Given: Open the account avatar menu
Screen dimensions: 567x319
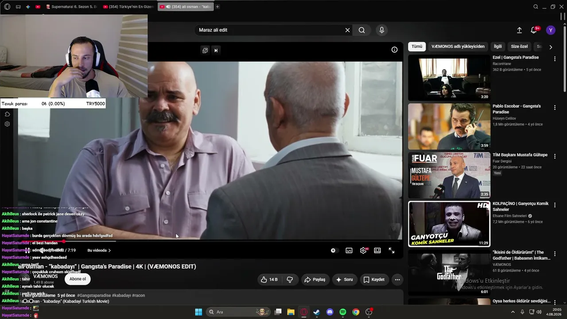Looking at the screenshot, I should [x=551, y=30].
